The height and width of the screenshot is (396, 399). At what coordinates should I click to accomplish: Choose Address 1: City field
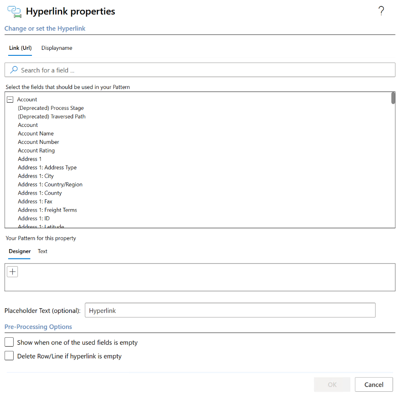[36, 176]
